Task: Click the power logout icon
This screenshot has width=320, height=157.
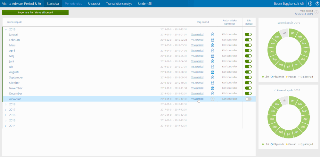Action: click(x=317, y=4)
